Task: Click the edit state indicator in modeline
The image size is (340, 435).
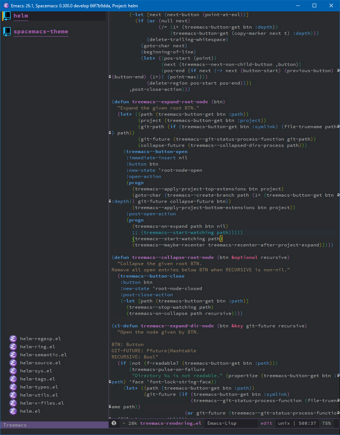Action: tap(267, 423)
